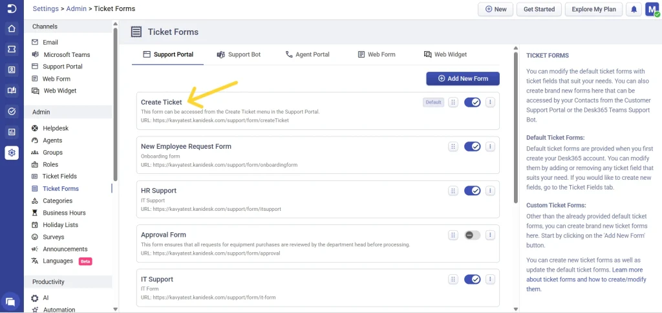
Task: Click the notification bell icon
Action: click(634, 9)
